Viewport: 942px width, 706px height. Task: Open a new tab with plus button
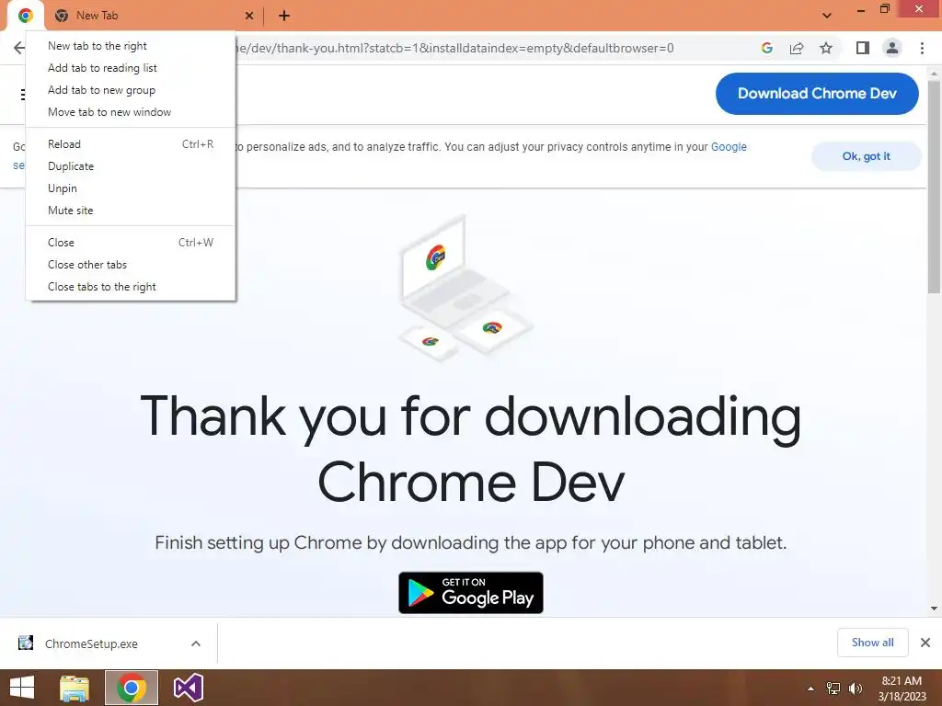pos(284,16)
